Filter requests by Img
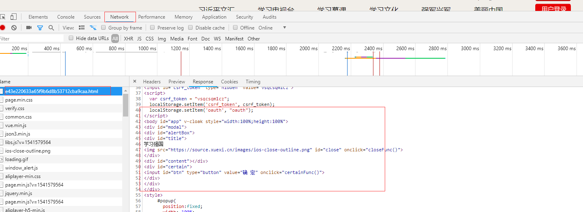This screenshot has height=212, width=583. pyautogui.click(x=162, y=39)
